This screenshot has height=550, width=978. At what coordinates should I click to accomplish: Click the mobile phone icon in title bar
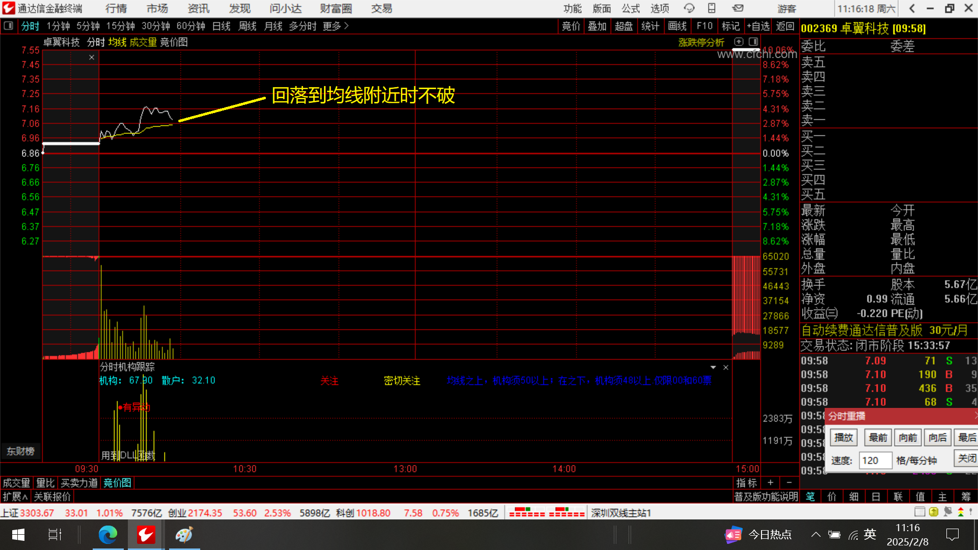click(712, 8)
